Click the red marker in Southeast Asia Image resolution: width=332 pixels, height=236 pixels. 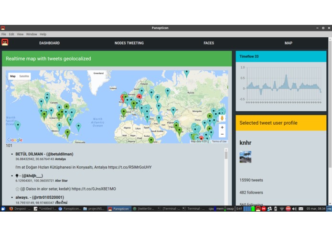pos(201,139)
